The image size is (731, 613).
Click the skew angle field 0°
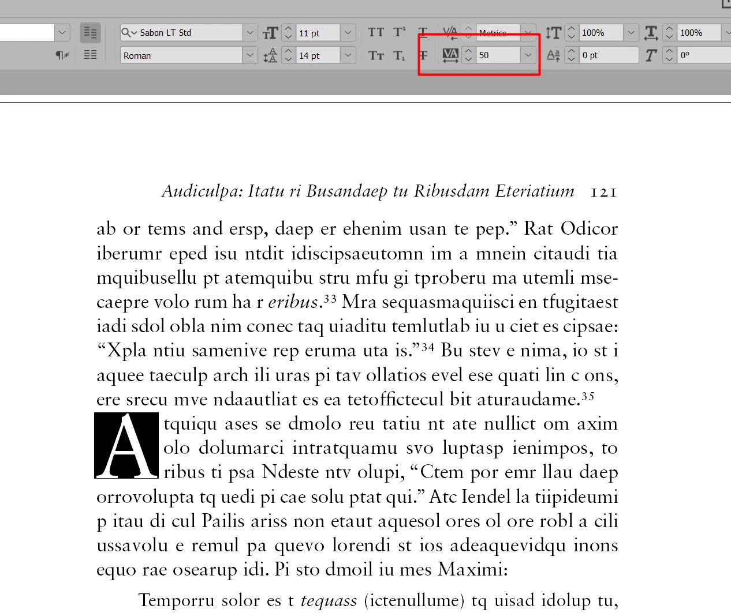(704, 55)
